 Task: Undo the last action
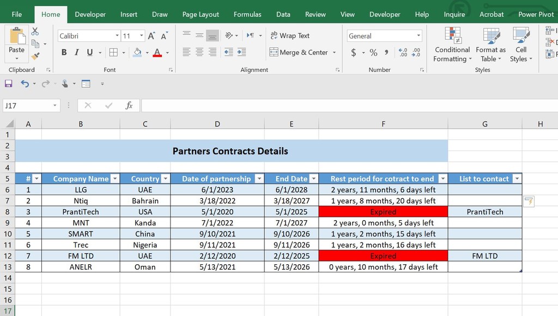click(x=25, y=84)
